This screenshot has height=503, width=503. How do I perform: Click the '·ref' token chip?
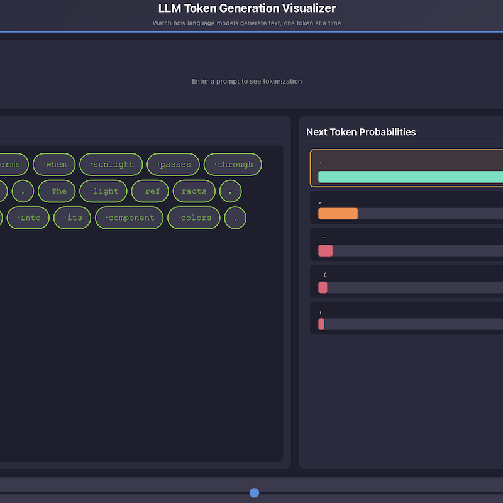coord(150,191)
